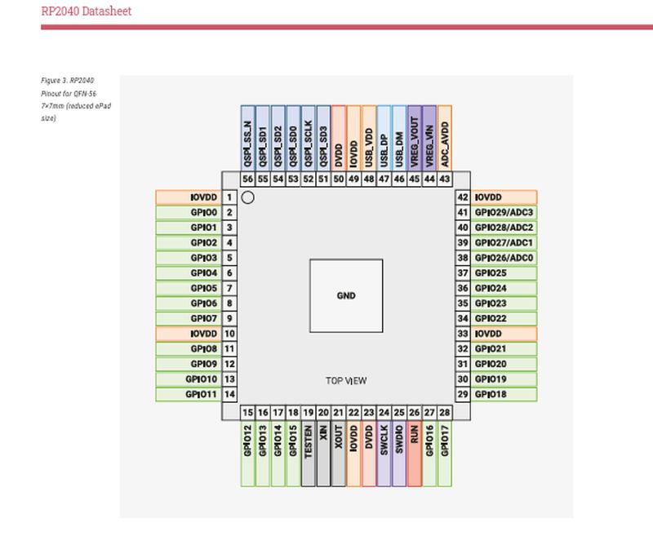Viewport: 653px width, 549px height.
Task: Select the GPIO10 pin label
Action: pyautogui.click(x=189, y=379)
